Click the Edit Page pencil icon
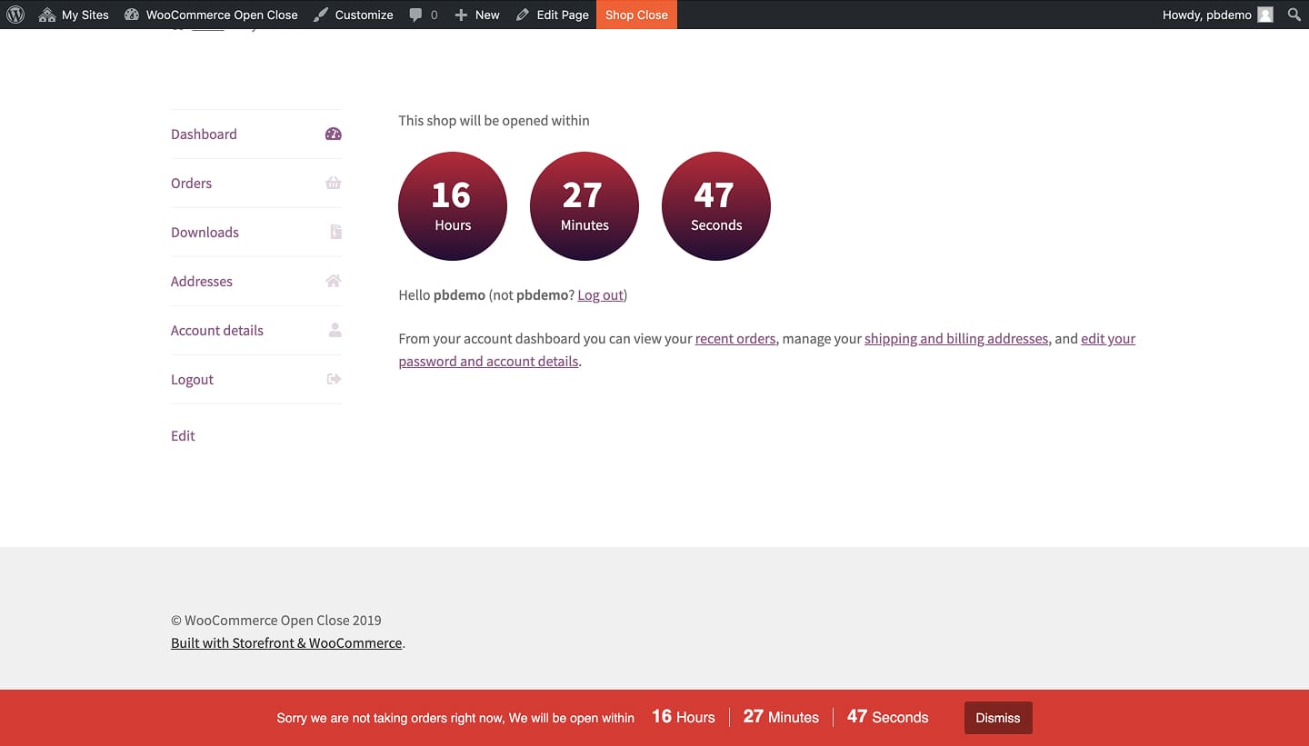 point(522,15)
